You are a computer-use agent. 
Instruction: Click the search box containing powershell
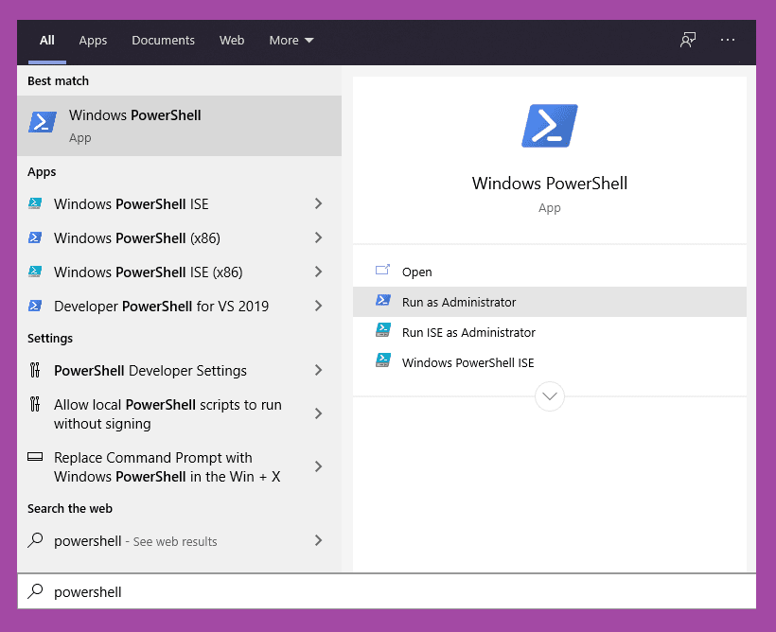379,591
